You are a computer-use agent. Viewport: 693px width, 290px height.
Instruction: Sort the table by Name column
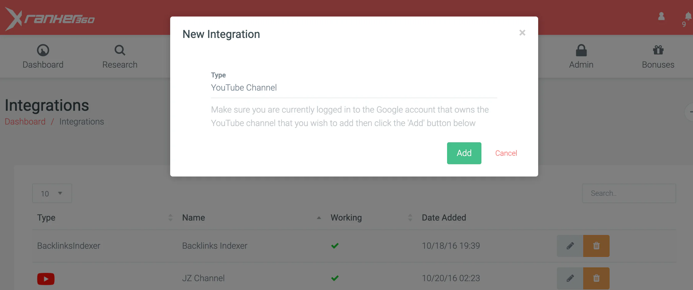(x=193, y=217)
